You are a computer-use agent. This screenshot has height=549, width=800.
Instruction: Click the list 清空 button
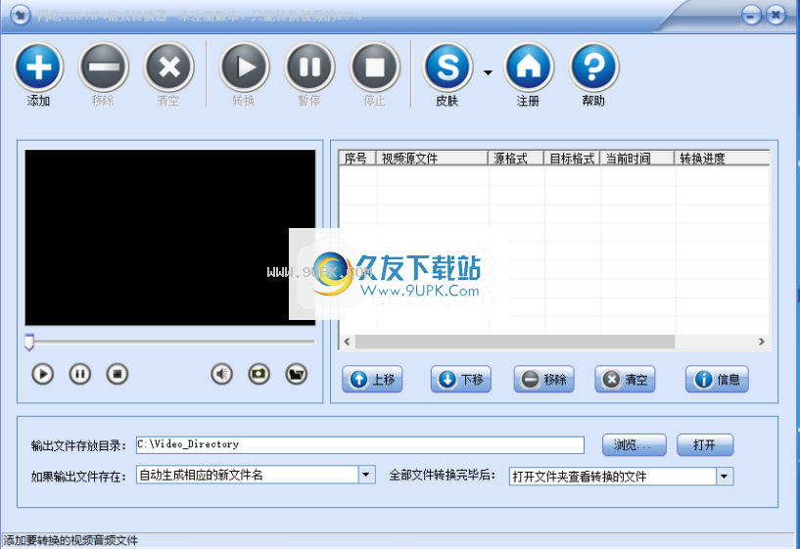pos(625,380)
